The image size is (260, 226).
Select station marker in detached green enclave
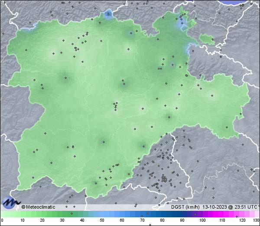[x=212, y=39]
